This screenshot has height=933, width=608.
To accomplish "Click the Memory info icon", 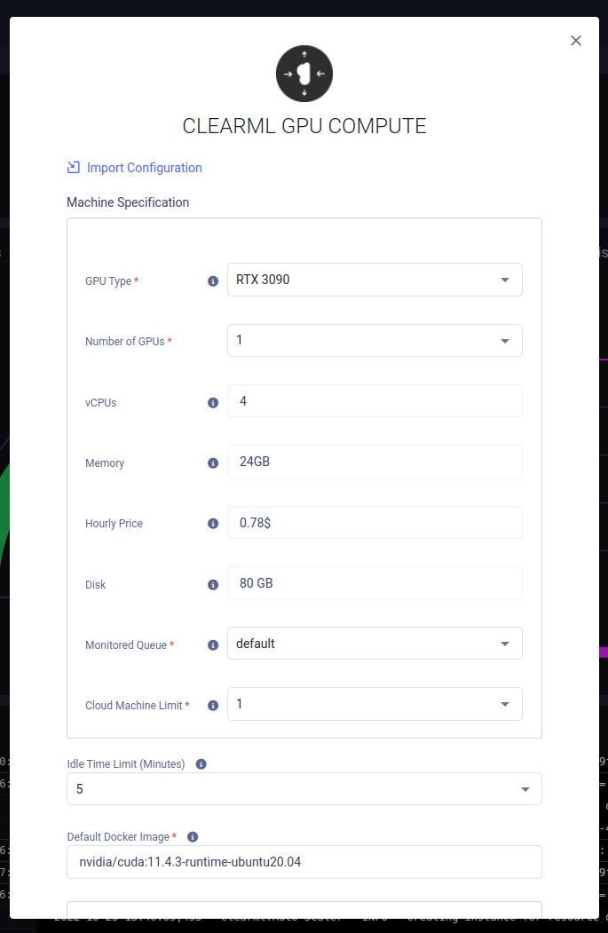I will (x=213, y=463).
